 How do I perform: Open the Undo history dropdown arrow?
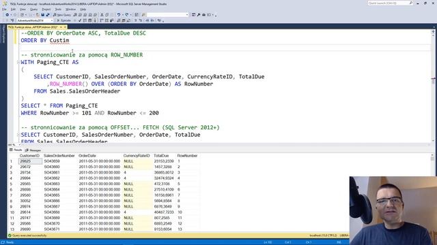(123, 15)
